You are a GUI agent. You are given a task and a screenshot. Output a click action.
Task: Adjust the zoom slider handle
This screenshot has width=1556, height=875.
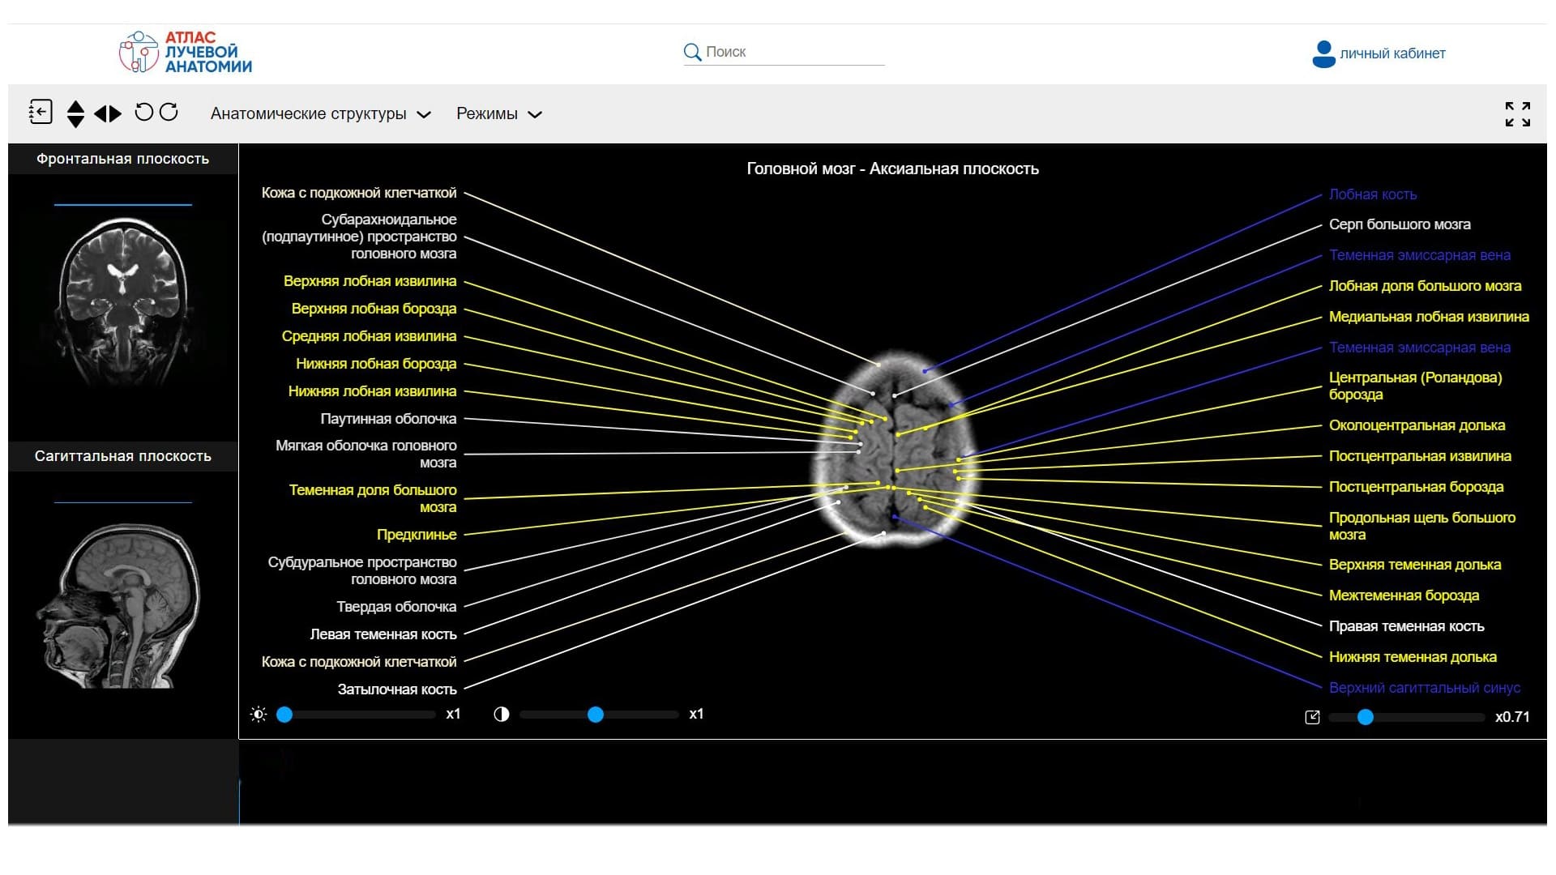(1366, 717)
